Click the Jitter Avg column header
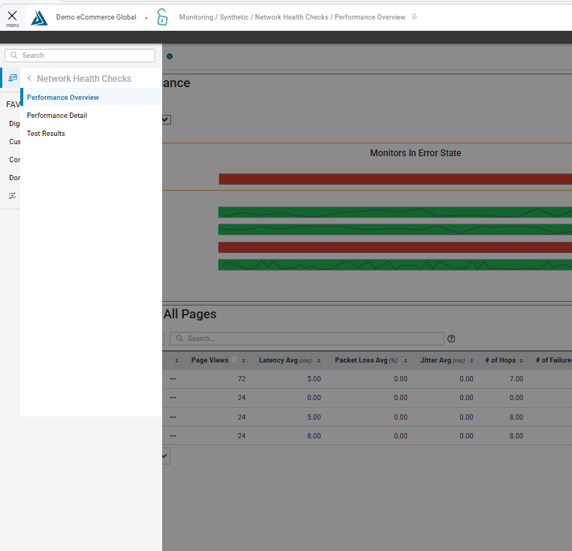 click(x=442, y=360)
